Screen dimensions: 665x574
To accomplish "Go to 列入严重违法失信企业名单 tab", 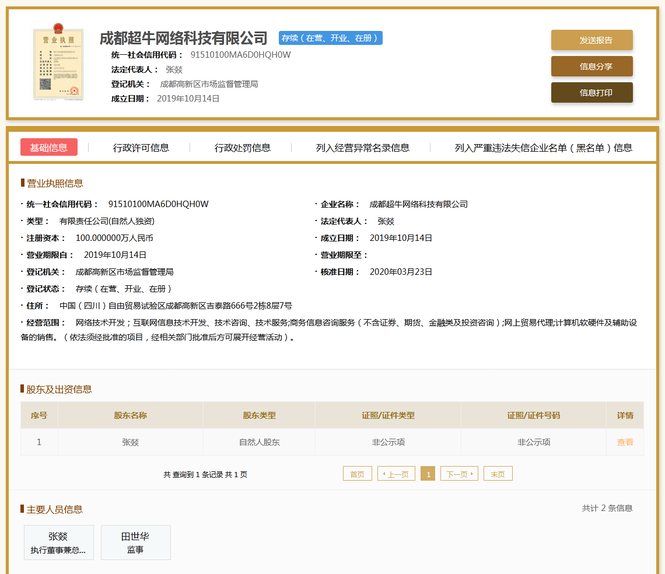I will pyautogui.click(x=543, y=148).
